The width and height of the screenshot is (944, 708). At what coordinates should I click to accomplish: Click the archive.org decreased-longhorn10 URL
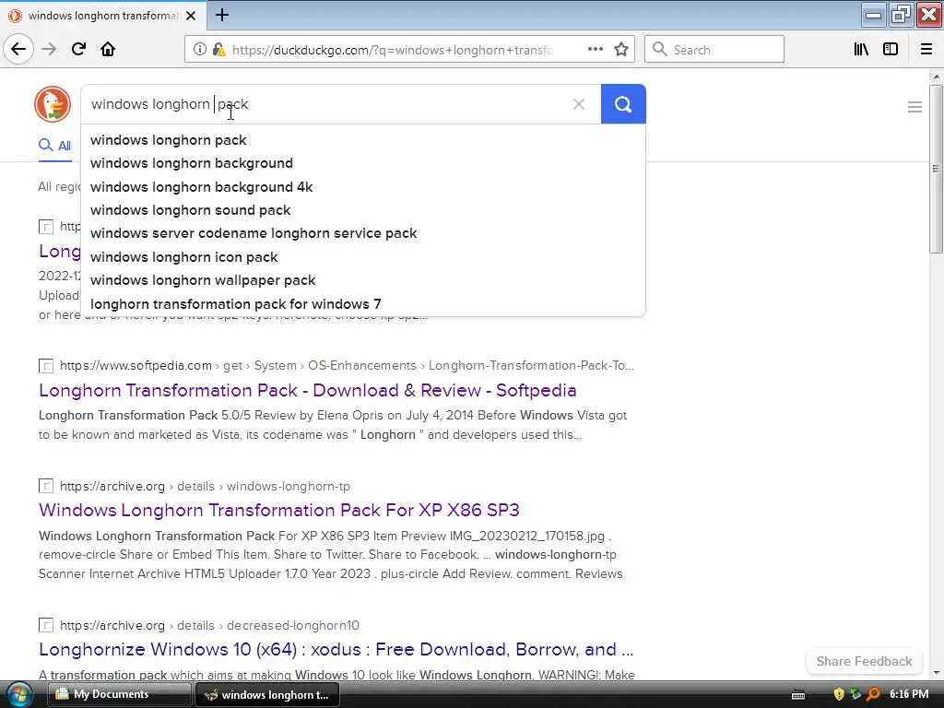click(x=209, y=626)
